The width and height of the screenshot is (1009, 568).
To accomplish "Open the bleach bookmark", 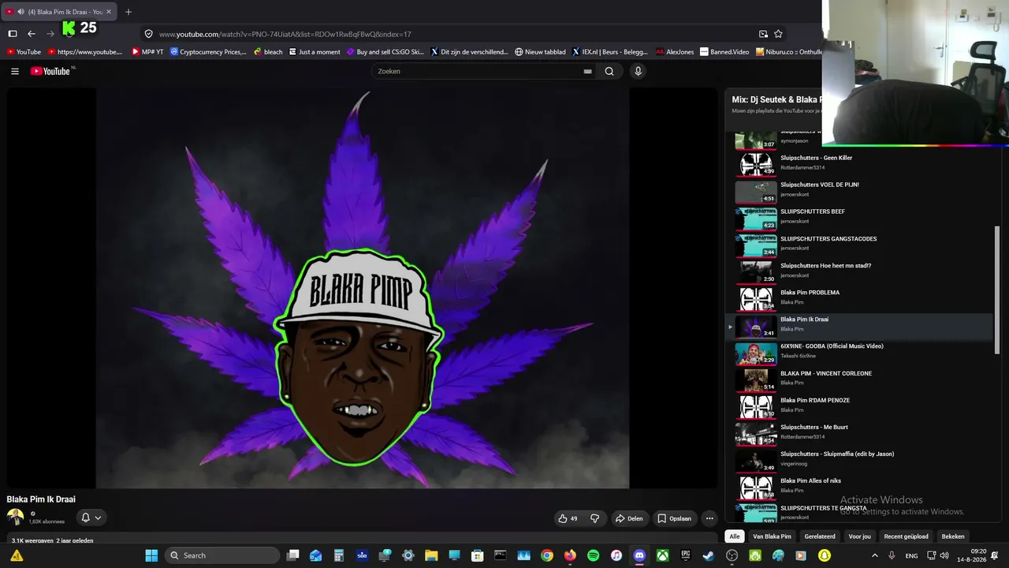I will [268, 52].
